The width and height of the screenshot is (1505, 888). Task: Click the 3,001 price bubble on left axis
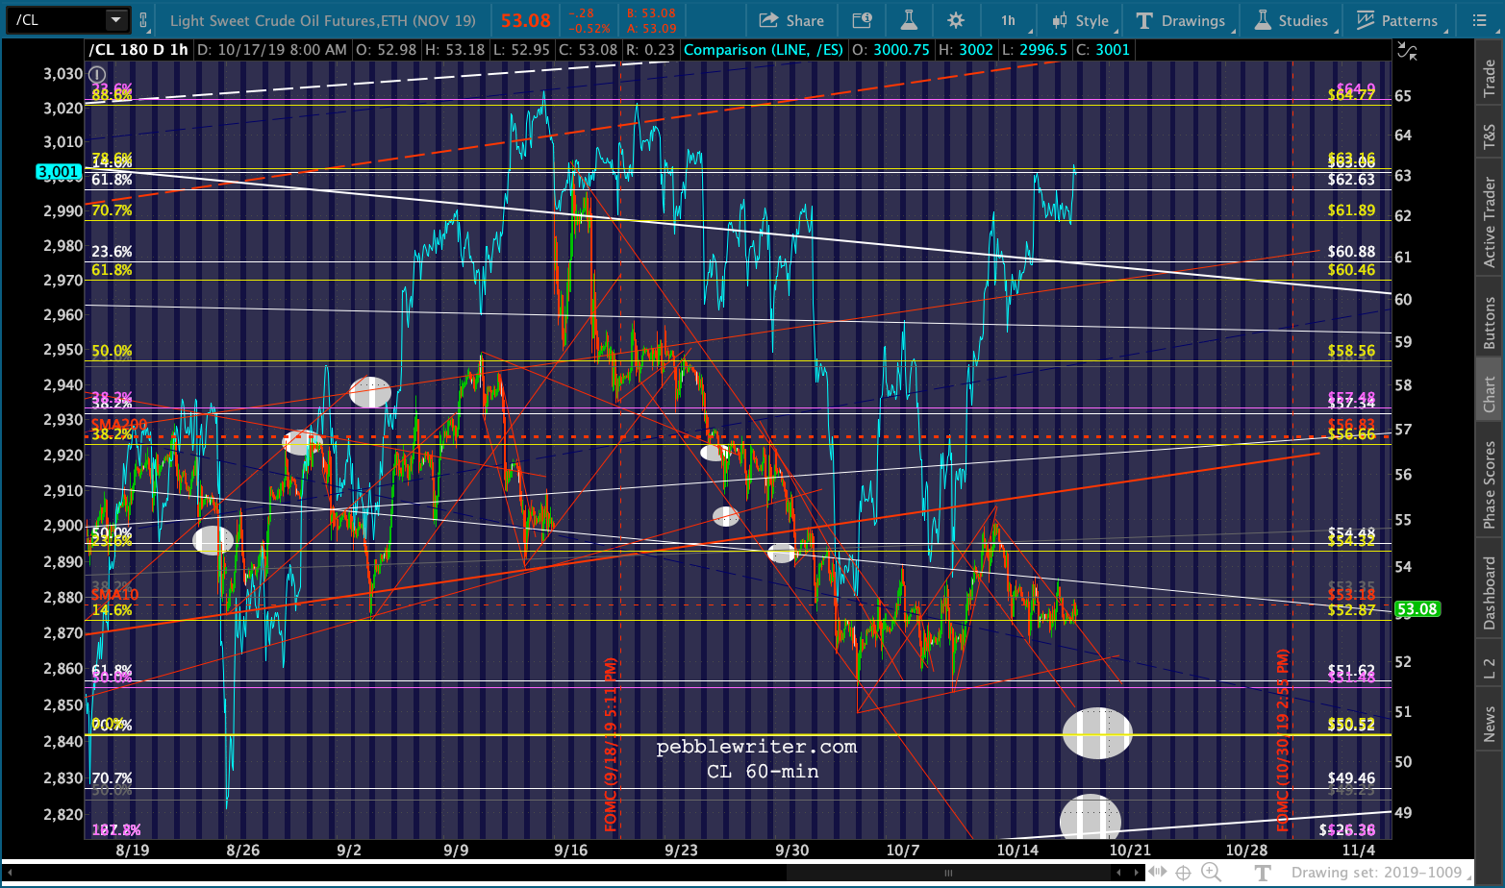point(59,172)
